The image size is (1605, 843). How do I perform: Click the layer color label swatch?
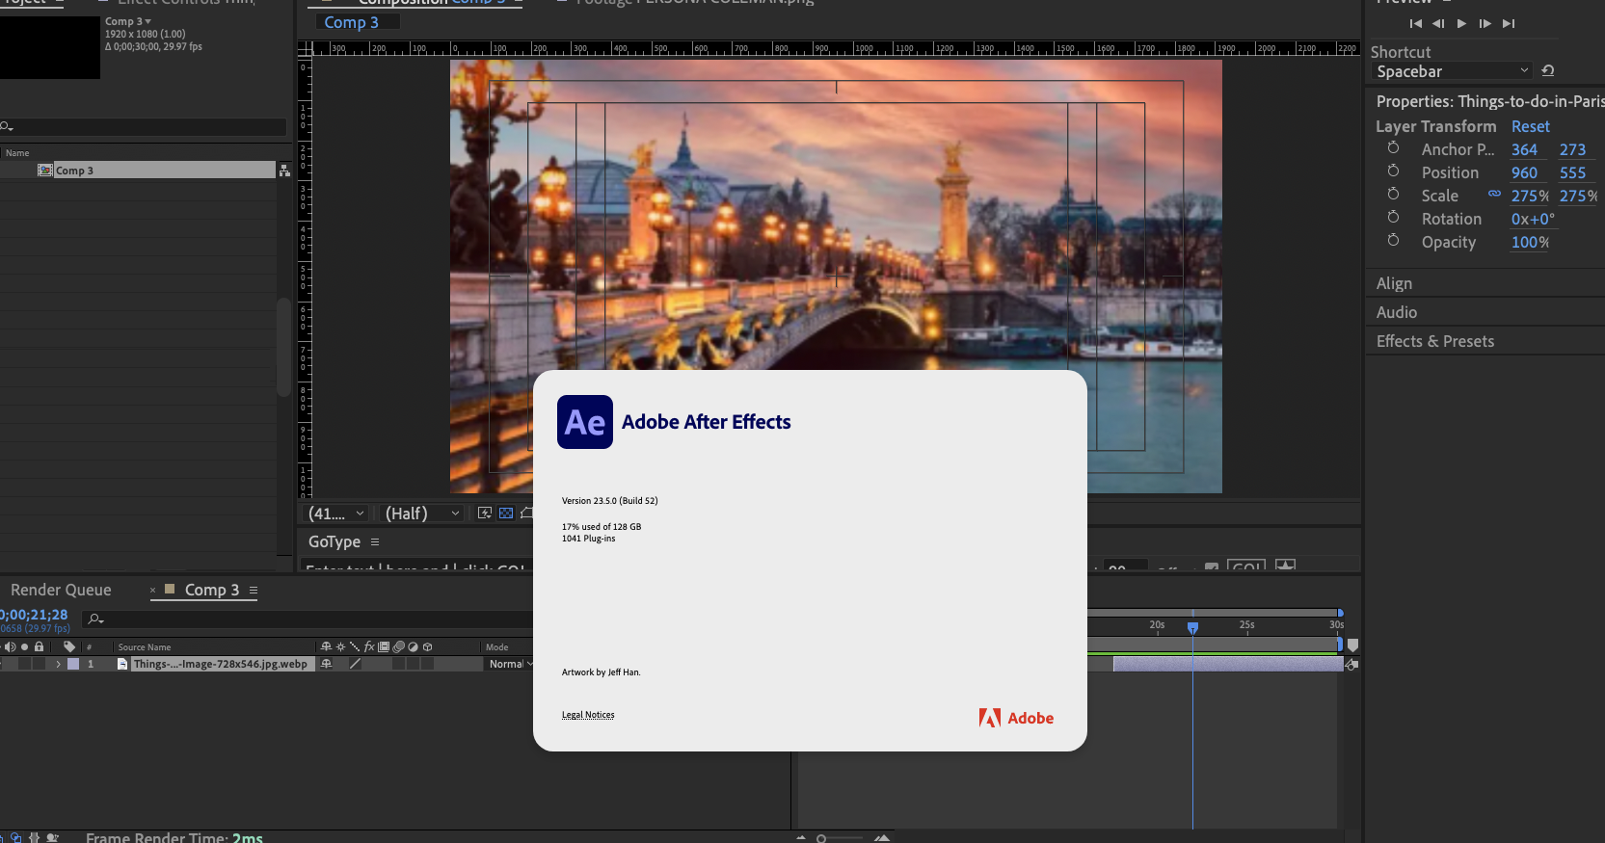point(73,664)
